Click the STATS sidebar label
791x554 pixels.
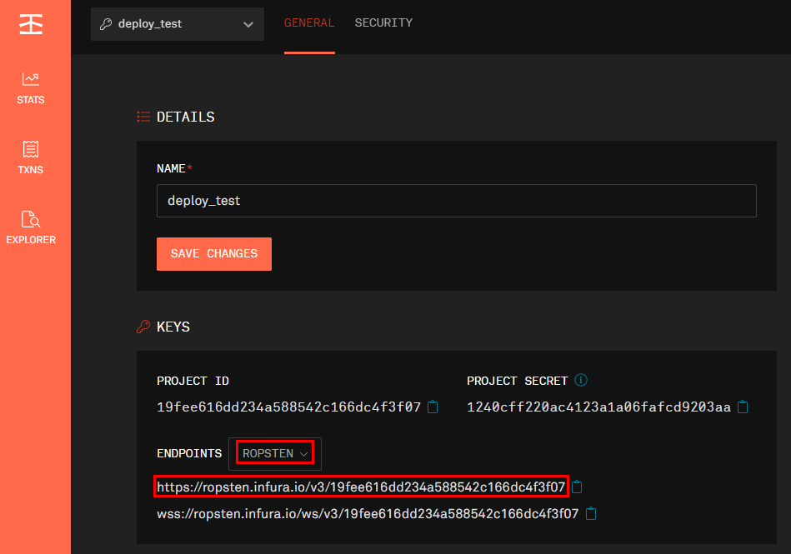31,100
